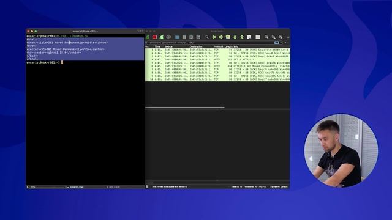Image resolution: width=392 pixels, height=220 pixels.
Task: Sort packets by the Destination column
Action: (200, 46)
